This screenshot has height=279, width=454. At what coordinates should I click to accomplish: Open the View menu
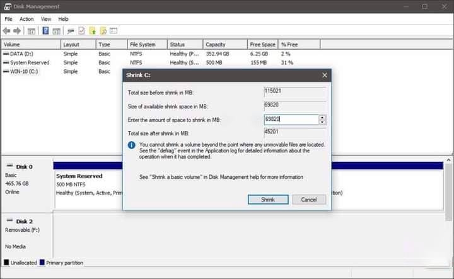point(46,20)
